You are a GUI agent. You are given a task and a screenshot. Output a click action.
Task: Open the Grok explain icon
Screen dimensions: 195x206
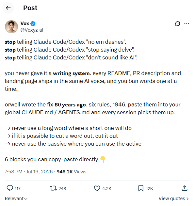[x=177, y=24]
